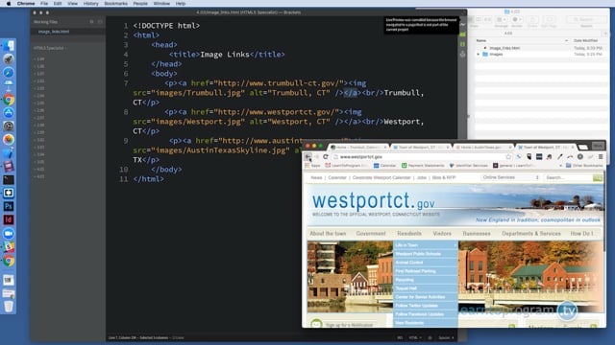Expand the 4.03 folder in Brackets
Image resolution: width=615 pixels, height=345 pixels.
pyautogui.click(x=38, y=176)
